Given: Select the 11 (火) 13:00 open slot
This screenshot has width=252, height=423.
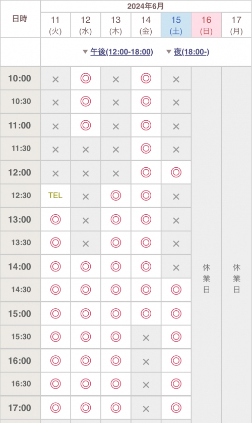Looking at the screenshot, I should 55,219.
